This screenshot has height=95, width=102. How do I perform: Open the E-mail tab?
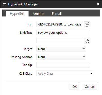click(x=57, y=14)
